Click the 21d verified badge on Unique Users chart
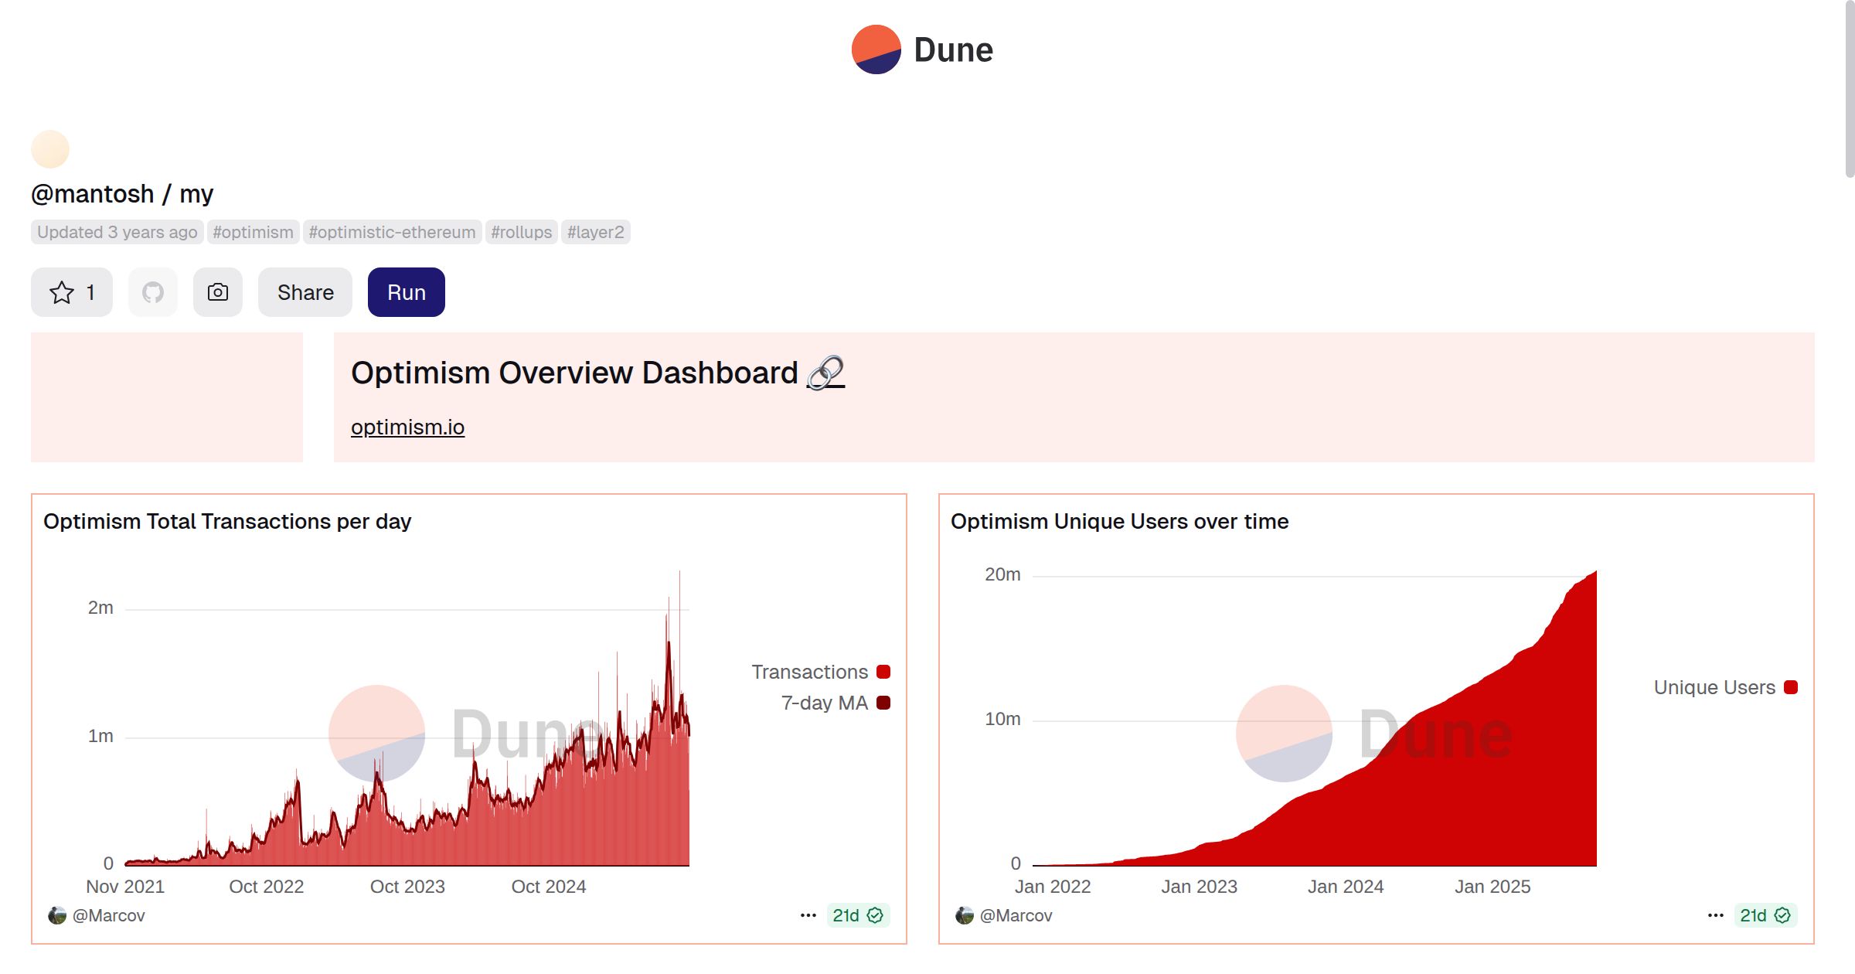Viewport: 1855px width, 974px height. (1765, 915)
